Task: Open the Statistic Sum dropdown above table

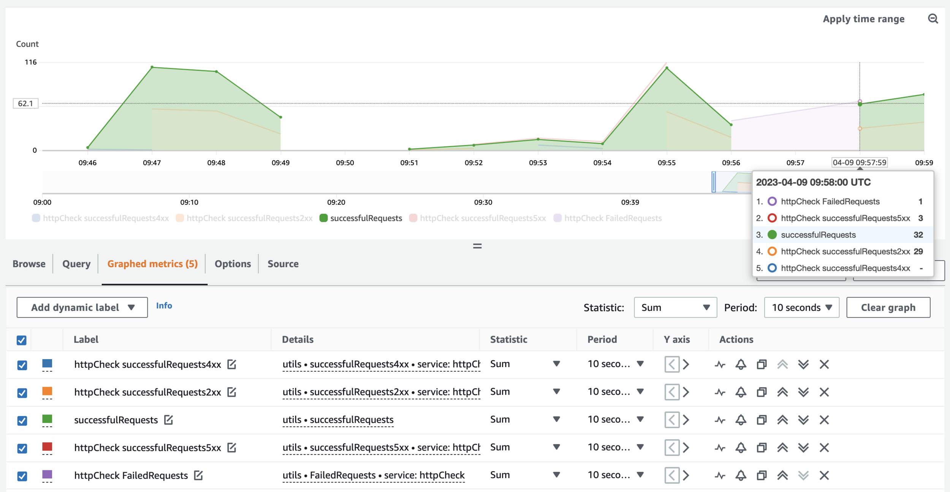Action: pyautogui.click(x=675, y=307)
